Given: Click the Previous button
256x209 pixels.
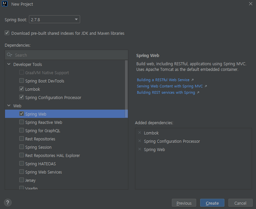Looking at the screenshot, I should pyautogui.click(x=184, y=203).
